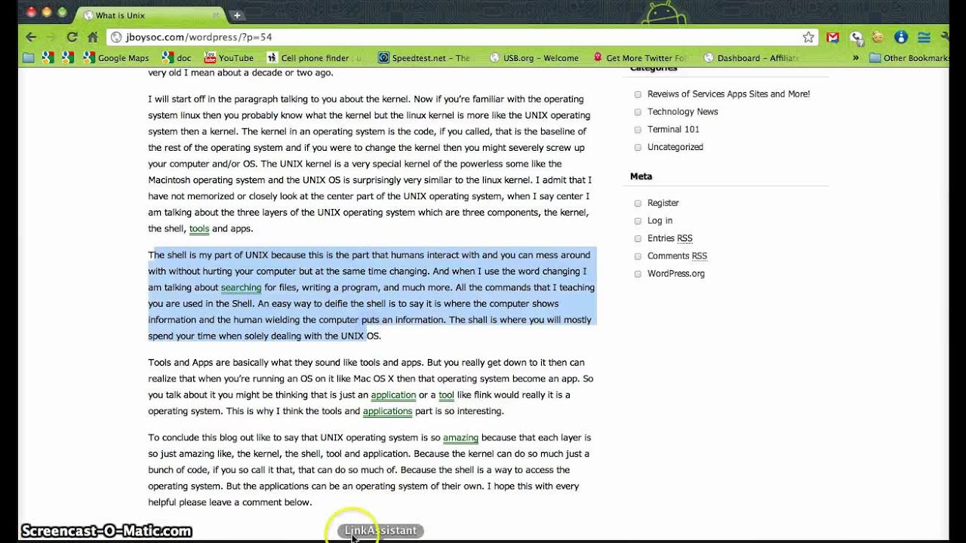
Task: Open the Dashboard – Affiliate bookmark
Action: tap(751, 58)
